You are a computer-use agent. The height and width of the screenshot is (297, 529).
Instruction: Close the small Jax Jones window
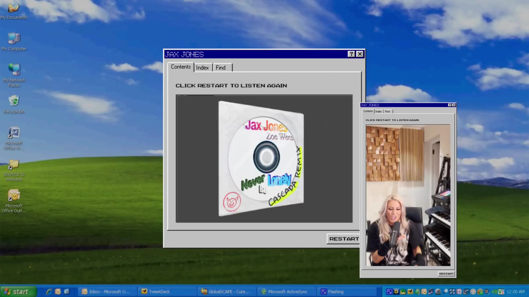pyautogui.click(x=454, y=105)
